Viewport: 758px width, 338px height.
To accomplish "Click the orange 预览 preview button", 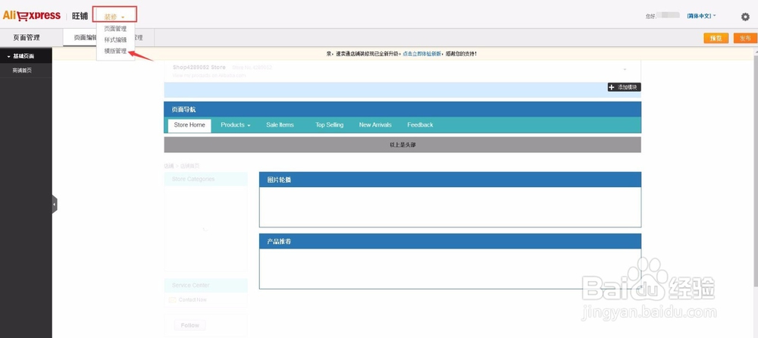I will point(716,38).
